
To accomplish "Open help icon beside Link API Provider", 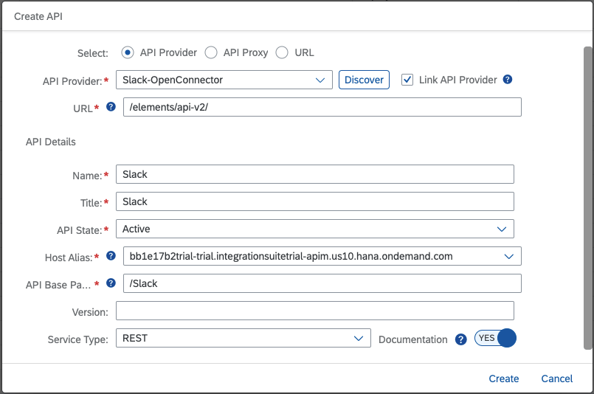I will (x=508, y=80).
